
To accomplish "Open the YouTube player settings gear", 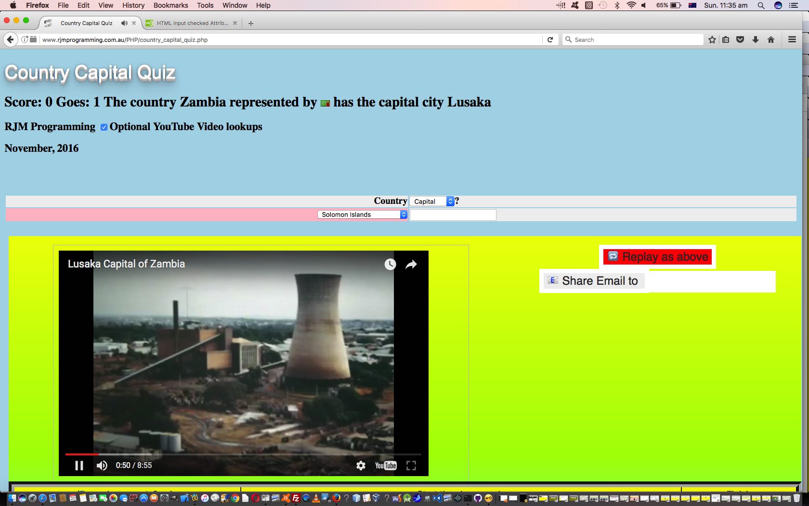I will 361,466.
